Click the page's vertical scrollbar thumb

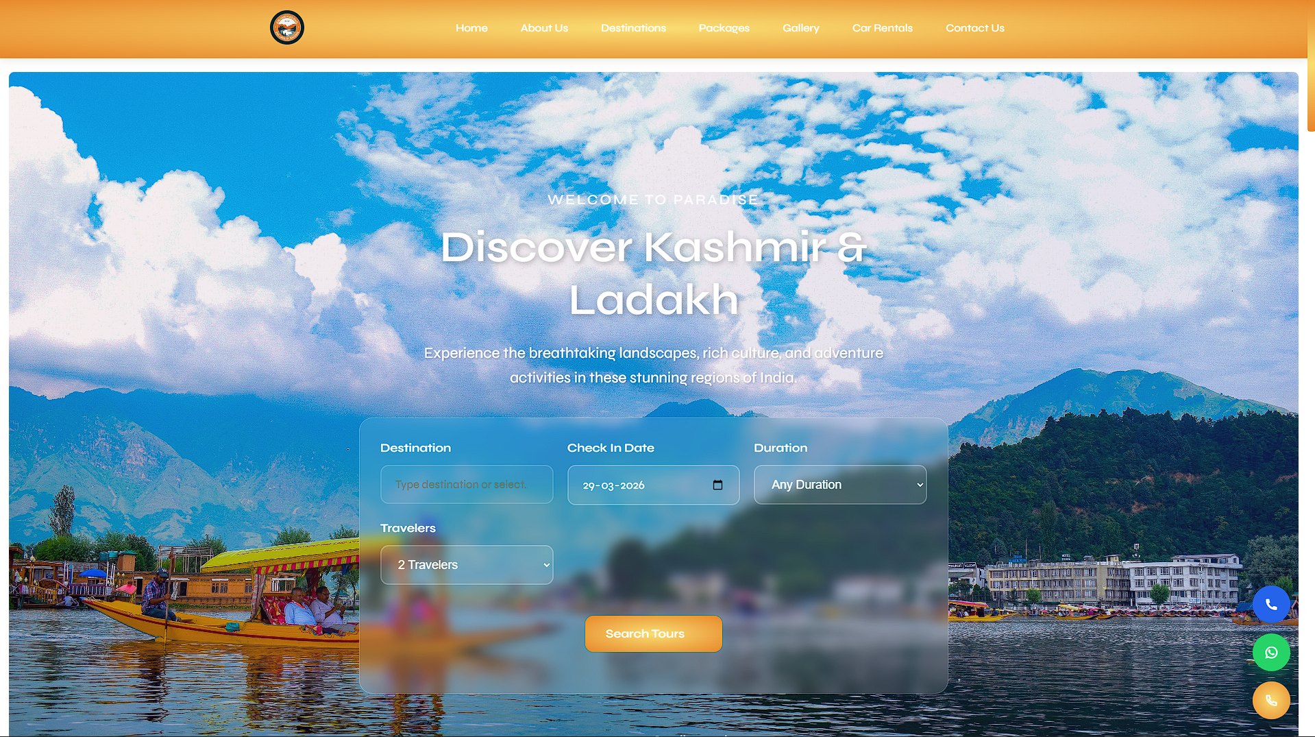[1310, 69]
